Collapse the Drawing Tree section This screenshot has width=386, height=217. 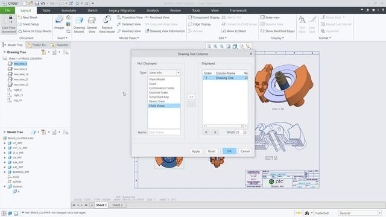(x=4, y=52)
